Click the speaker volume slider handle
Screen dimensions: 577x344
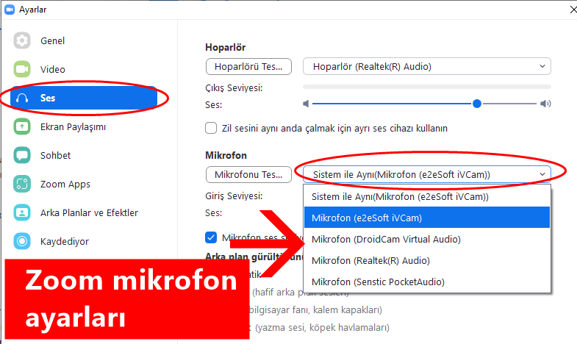click(477, 104)
